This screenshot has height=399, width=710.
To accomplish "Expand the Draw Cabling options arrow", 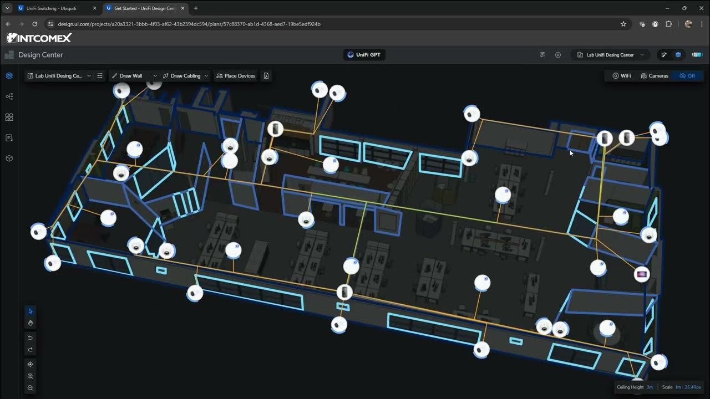I will click(206, 76).
